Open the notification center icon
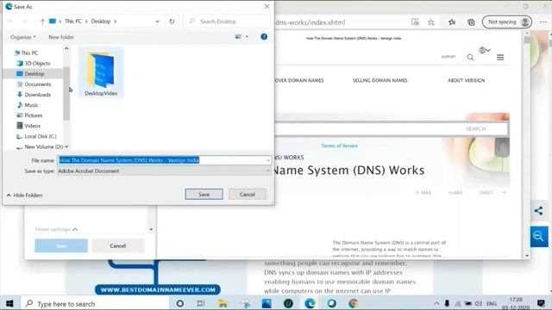Screen dimensions: 552x310 [x=541, y=303]
